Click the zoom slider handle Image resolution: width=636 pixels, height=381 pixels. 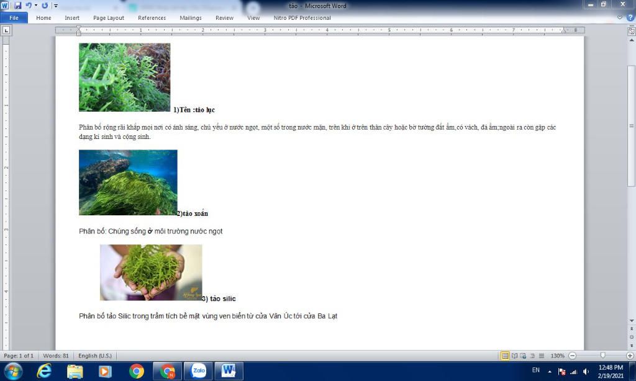click(602, 356)
